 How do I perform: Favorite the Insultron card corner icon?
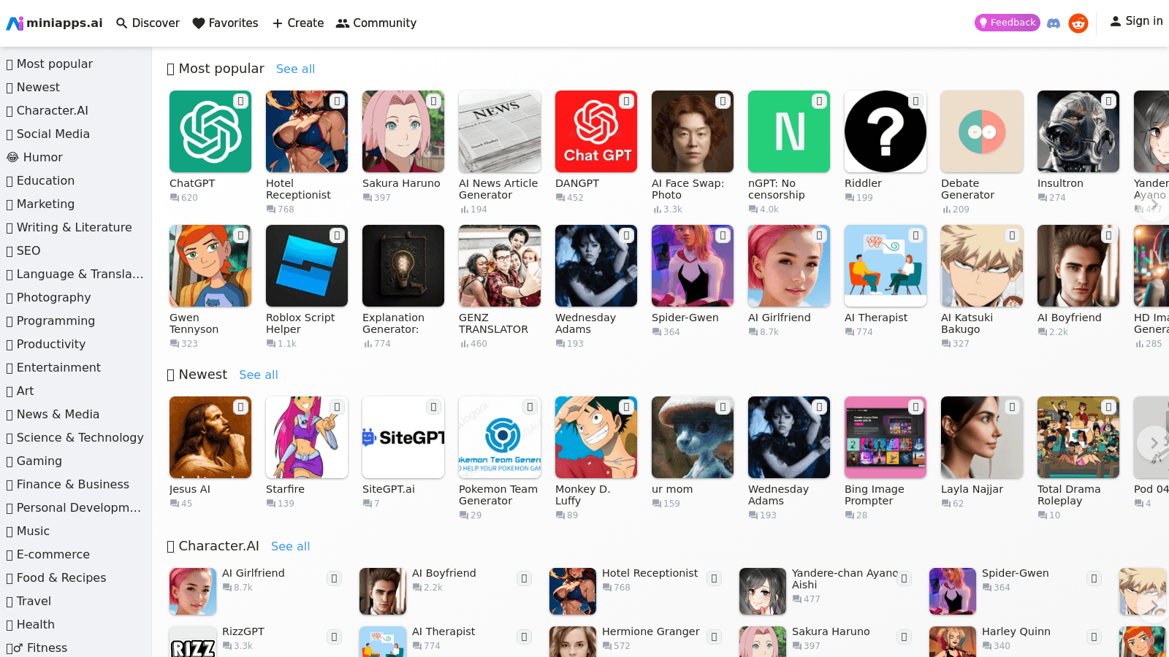click(1108, 101)
